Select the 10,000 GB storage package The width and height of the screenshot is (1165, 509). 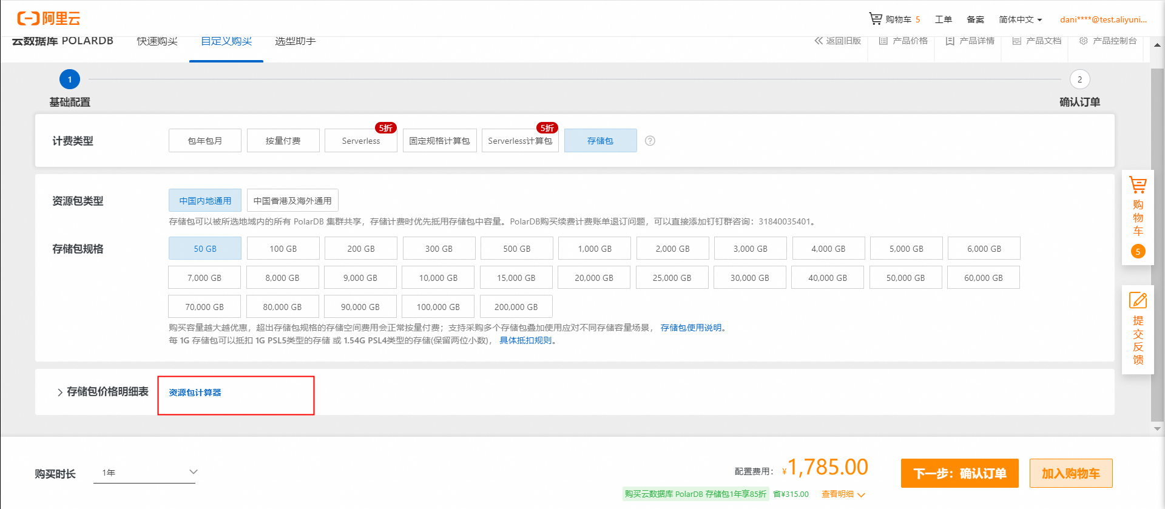[x=438, y=278]
